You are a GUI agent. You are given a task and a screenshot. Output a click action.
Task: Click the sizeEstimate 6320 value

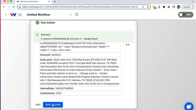(x=58, y=93)
